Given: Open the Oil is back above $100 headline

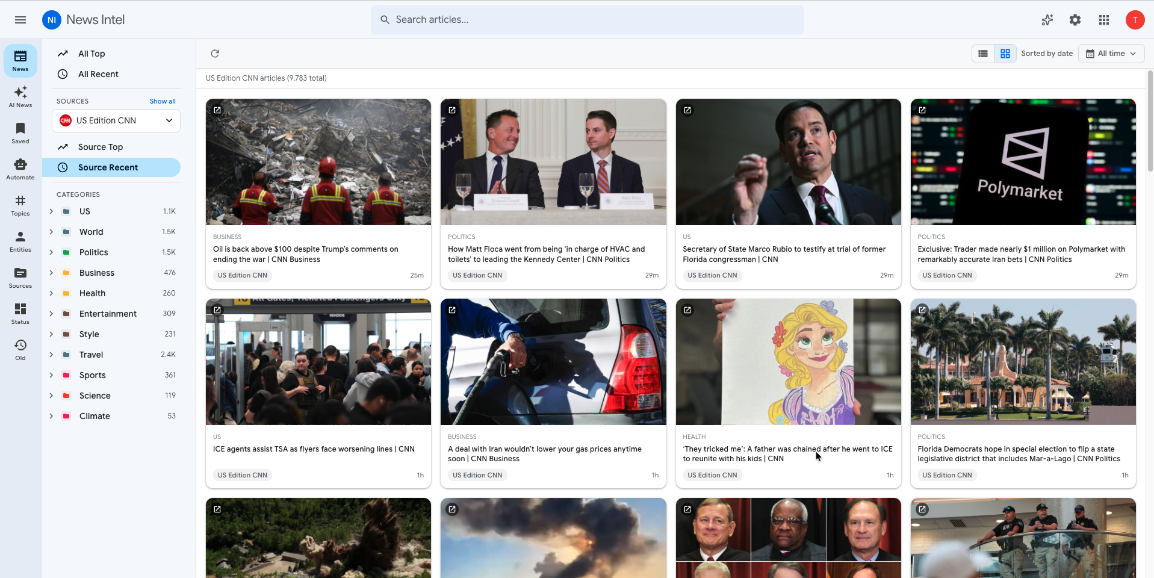Looking at the screenshot, I should pyautogui.click(x=306, y=254).
